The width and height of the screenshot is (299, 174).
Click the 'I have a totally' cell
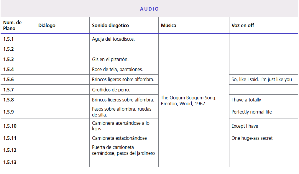click(246, 100)
